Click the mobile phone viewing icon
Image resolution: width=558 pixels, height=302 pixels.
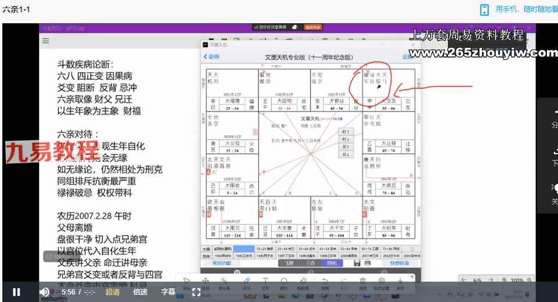point(484,10)
